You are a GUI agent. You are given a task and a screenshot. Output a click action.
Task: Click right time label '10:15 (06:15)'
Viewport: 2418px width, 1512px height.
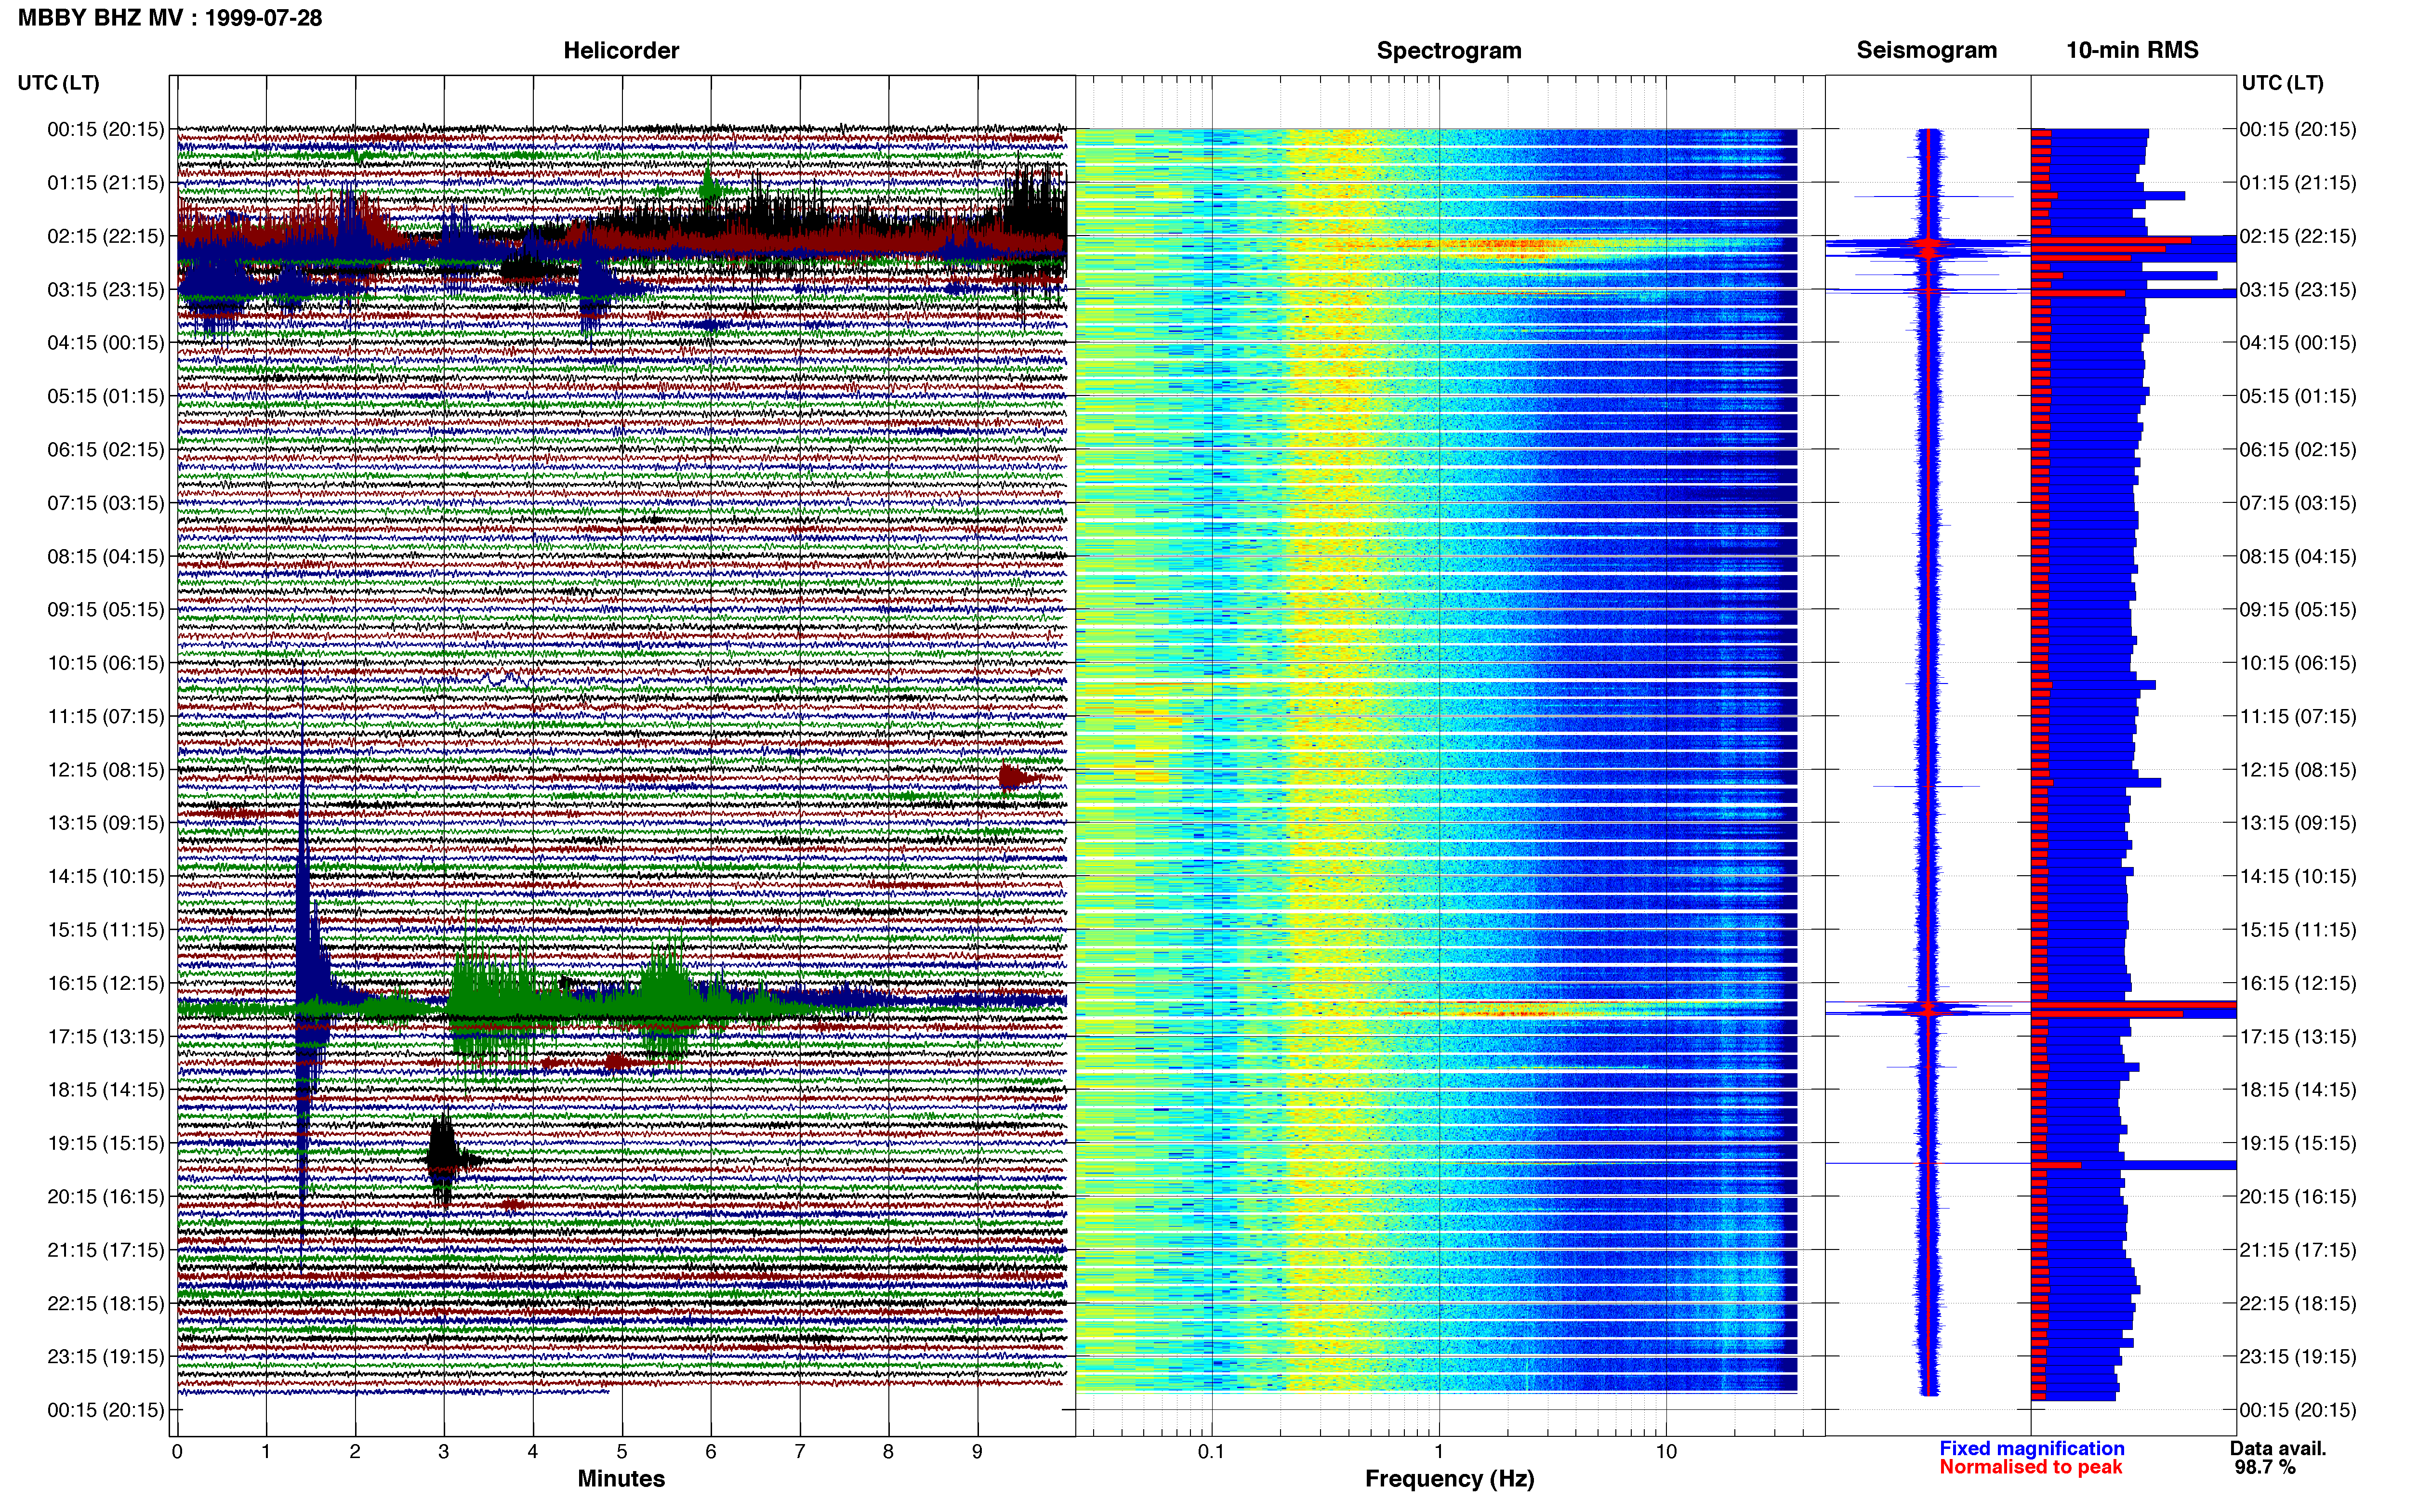(x=2298, y=663)
